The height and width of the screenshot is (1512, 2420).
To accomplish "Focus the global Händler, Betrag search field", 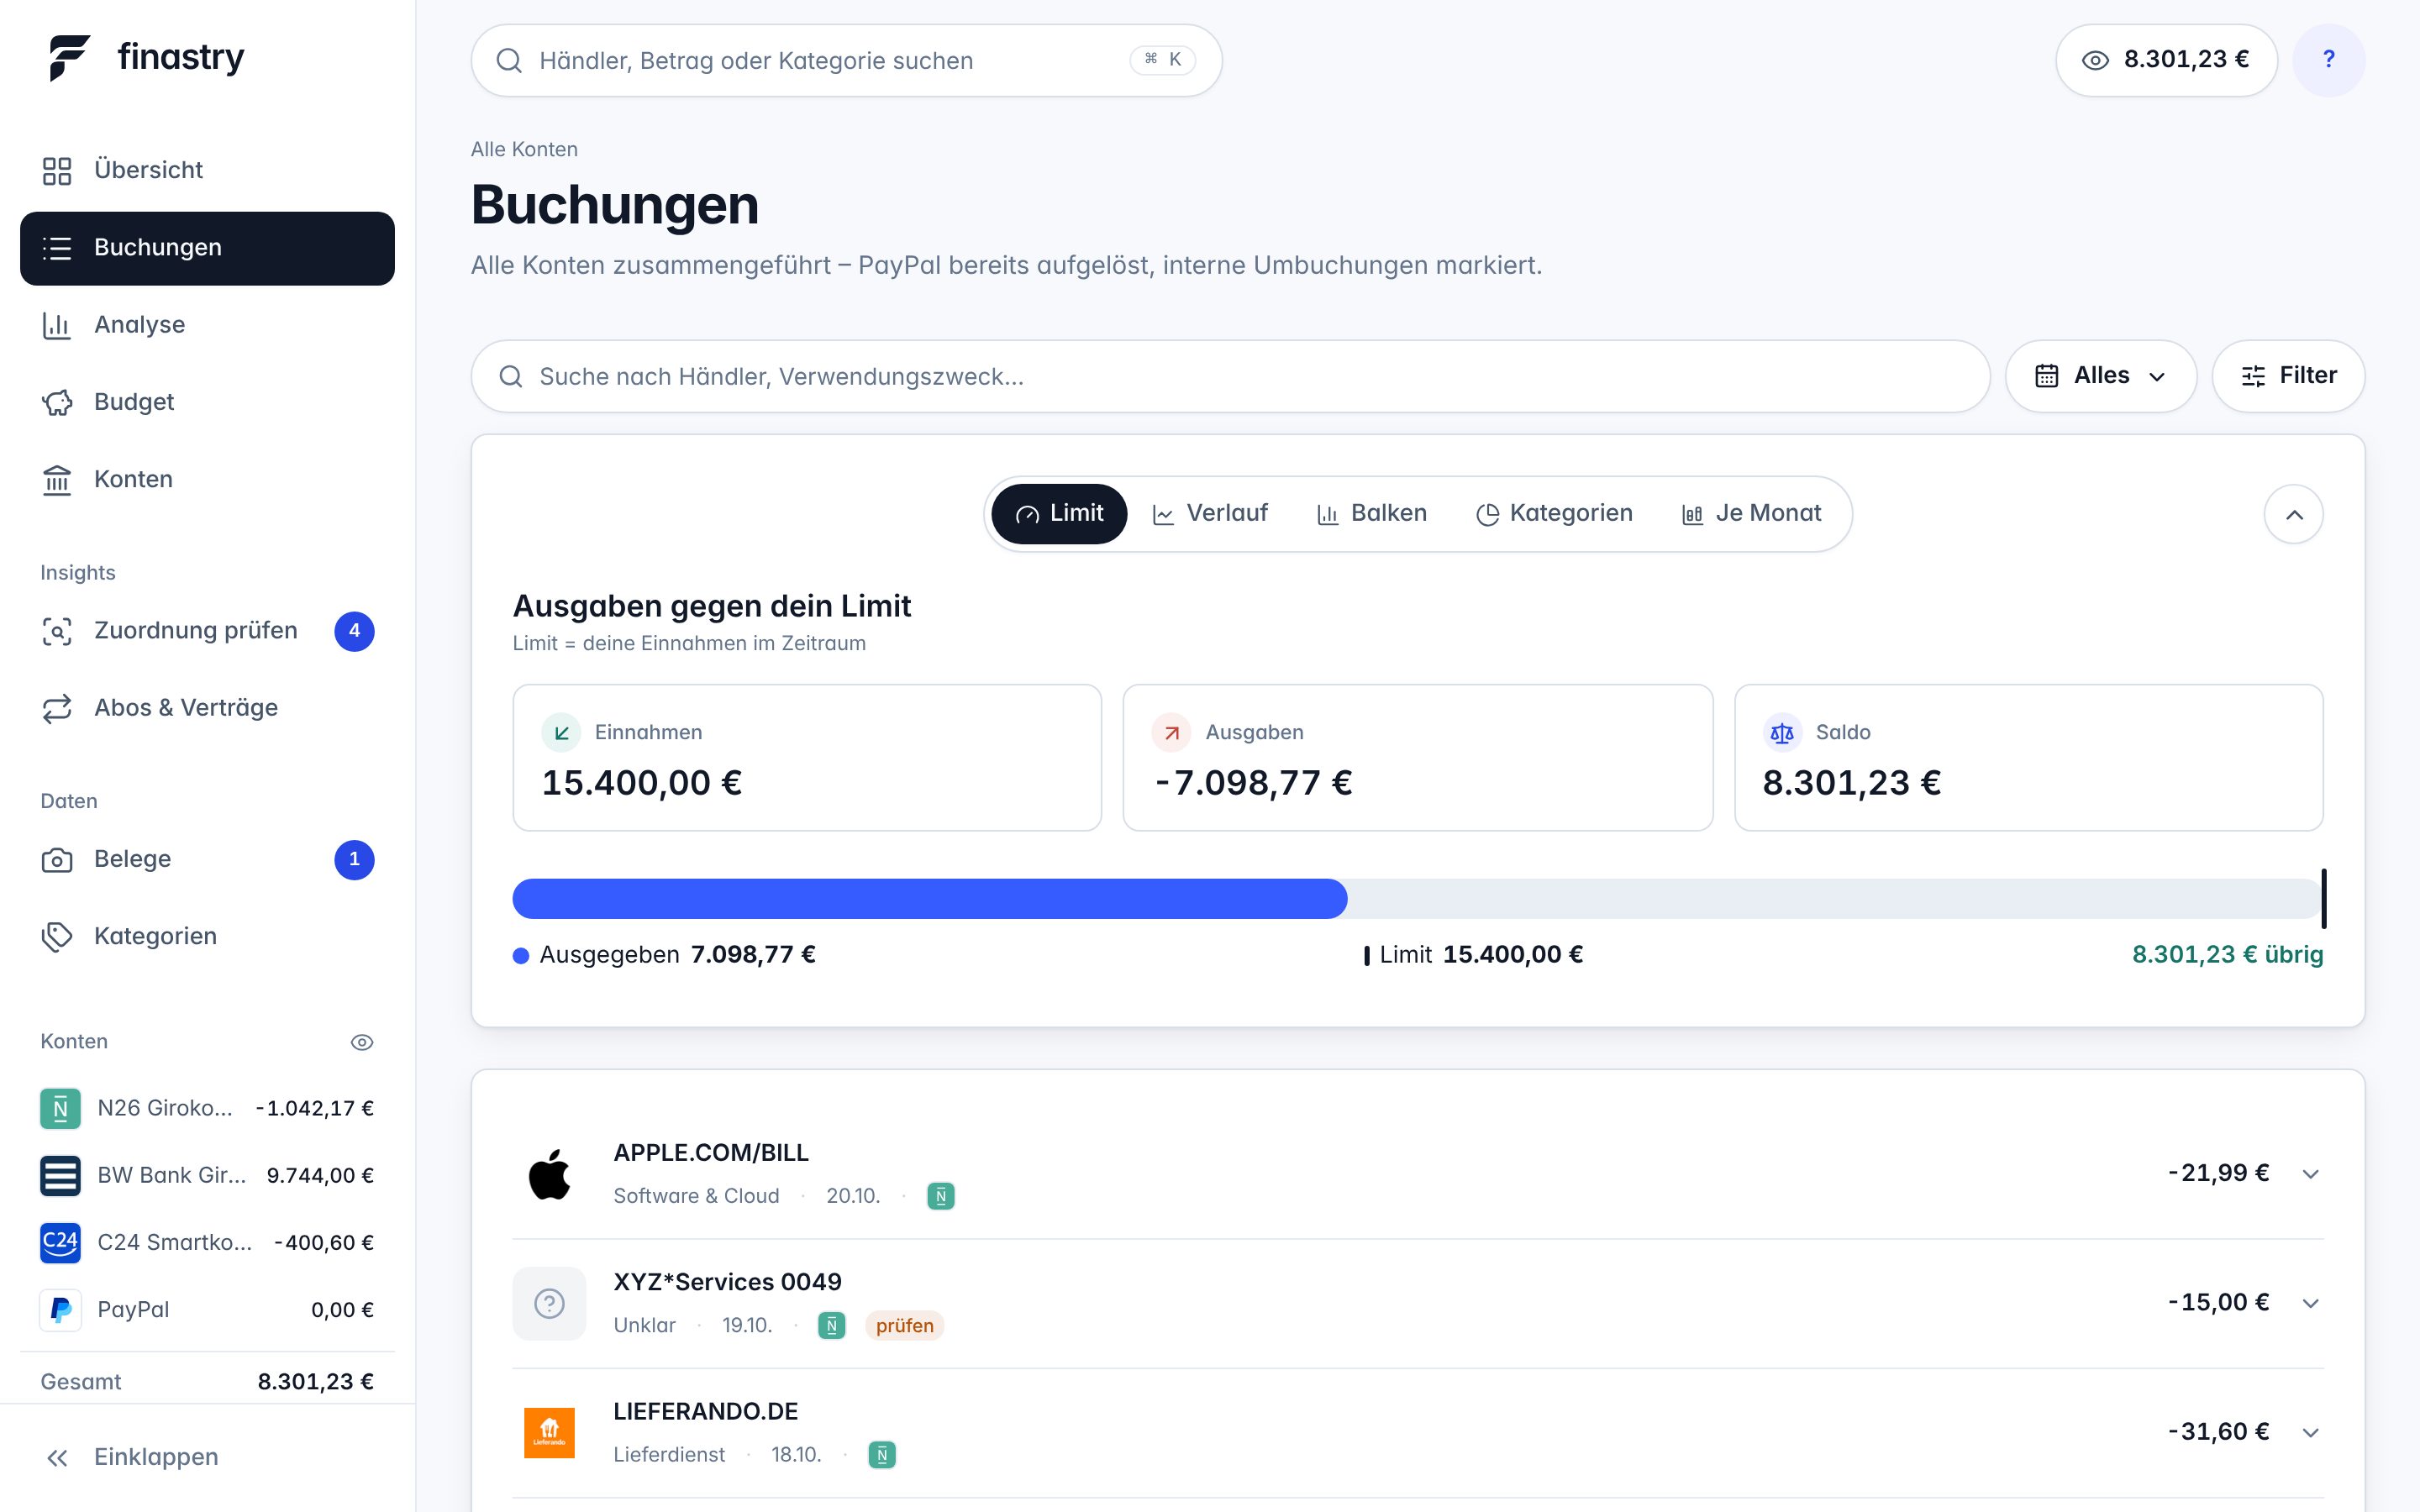I will coord(846,60).
